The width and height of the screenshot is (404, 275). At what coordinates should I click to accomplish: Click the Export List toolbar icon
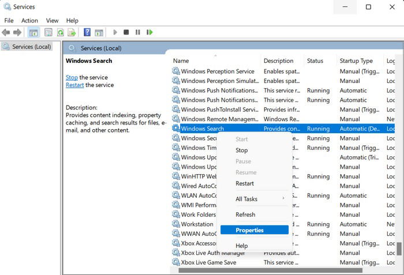72,32
